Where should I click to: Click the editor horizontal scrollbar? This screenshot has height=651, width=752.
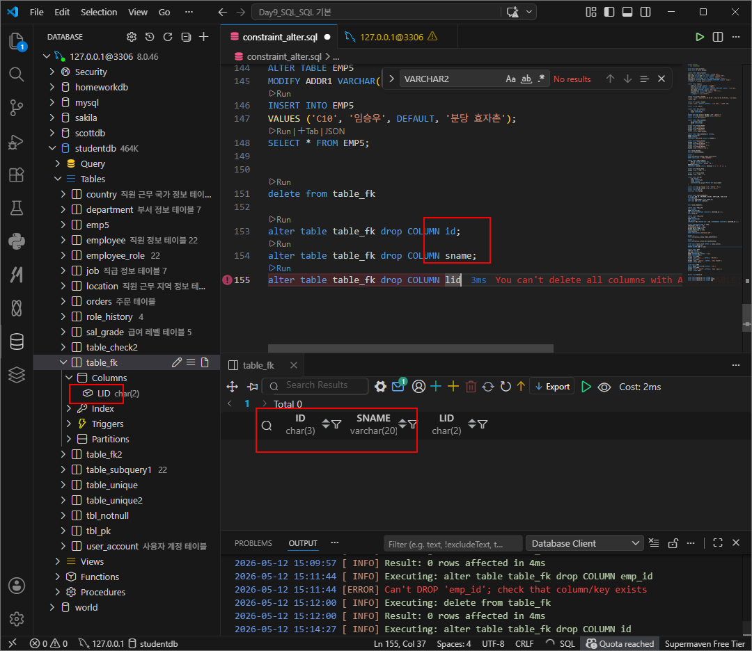[x=411, y=348]
